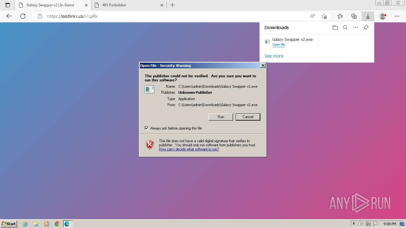Close the 403 Forbidden tab
406x228 pixels.
pos(162,5)
